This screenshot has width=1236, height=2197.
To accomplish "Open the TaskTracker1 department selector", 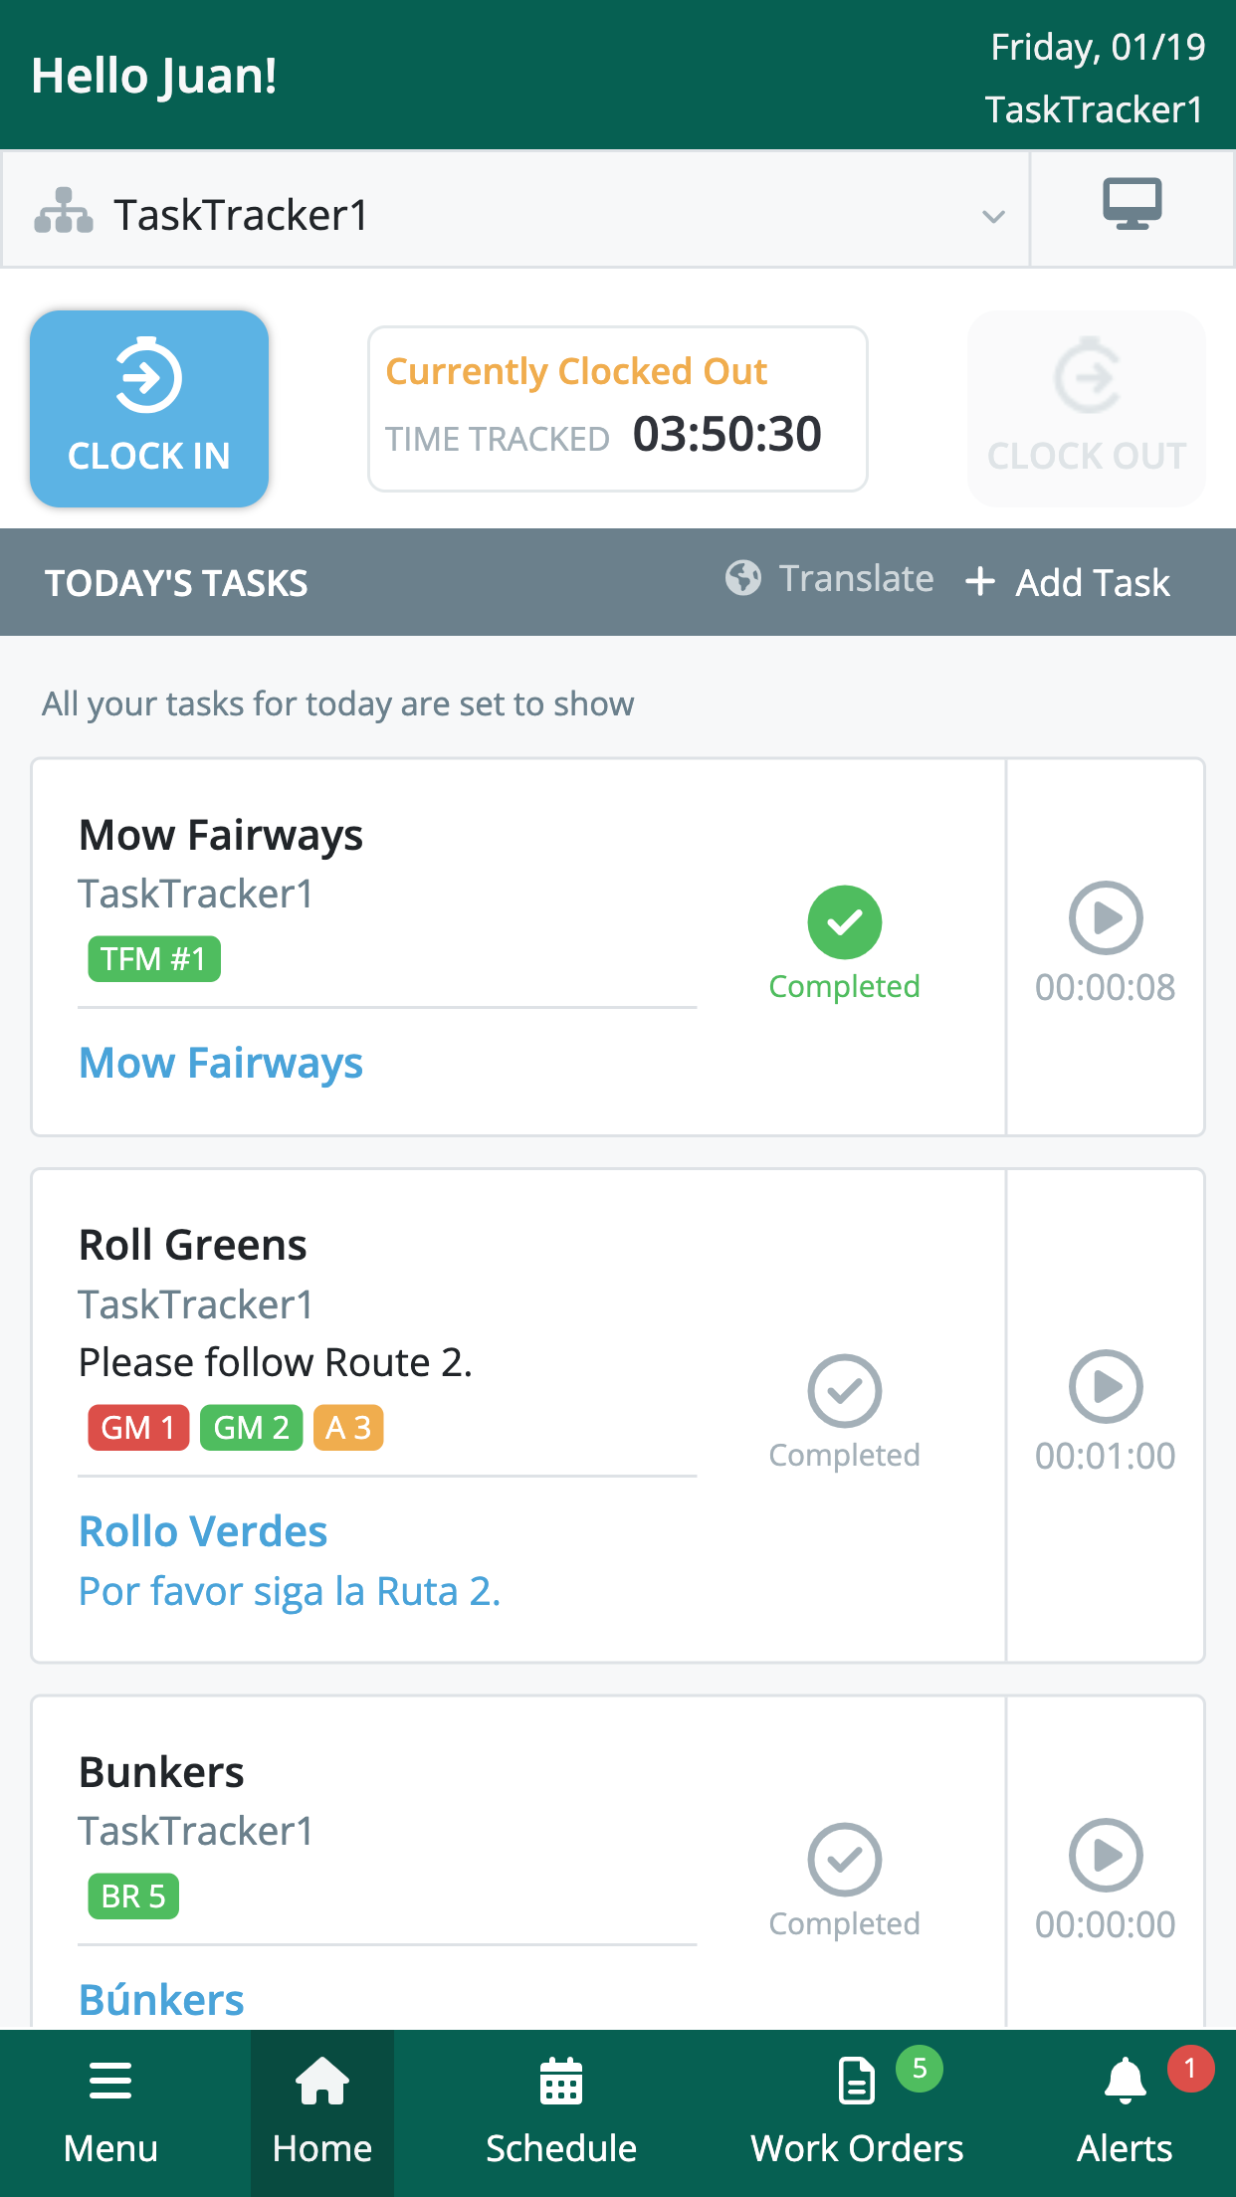I will pyautogui.click(x=515, y=210).
